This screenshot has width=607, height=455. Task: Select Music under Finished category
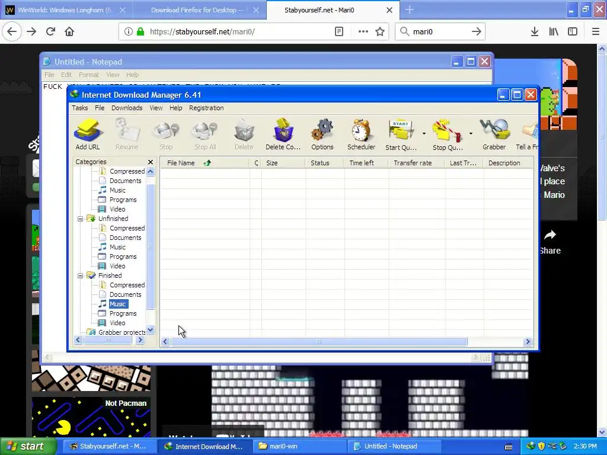coord(118,304)
